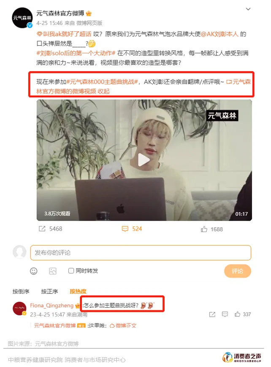The image size is (271, 367).
Task: Open the emoji picker smiley icon
Action: pyautogui.click(x=34, y=271)
